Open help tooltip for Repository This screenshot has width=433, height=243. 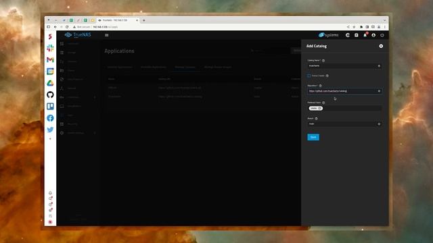click(x=320, y=86)
